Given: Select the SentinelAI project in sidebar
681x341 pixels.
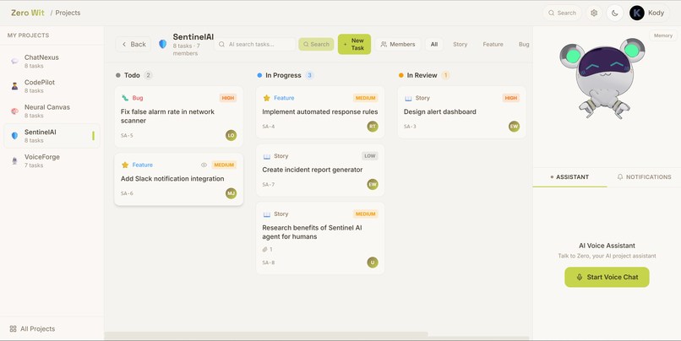Looking at the screenshot, I should tap(52, 136).
